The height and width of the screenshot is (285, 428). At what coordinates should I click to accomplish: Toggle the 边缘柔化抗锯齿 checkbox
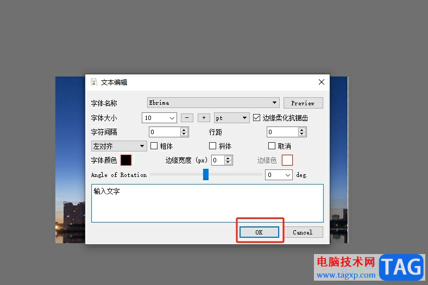point(256,118)
